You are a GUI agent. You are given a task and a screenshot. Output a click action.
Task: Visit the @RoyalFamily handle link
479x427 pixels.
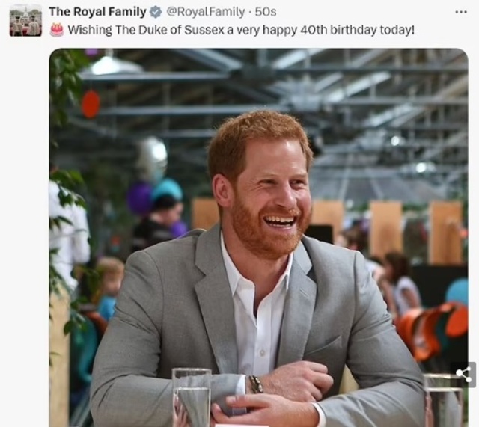206,12
